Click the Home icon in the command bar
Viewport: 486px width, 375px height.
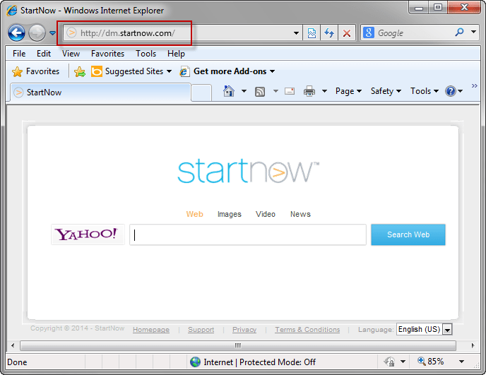pos(229,91)
